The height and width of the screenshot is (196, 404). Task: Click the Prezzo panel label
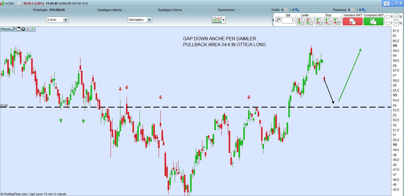click(6, 29)
